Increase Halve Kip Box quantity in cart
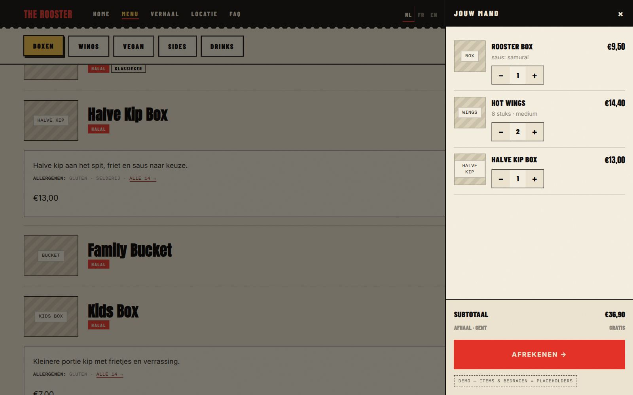 [x=534, y=179]
